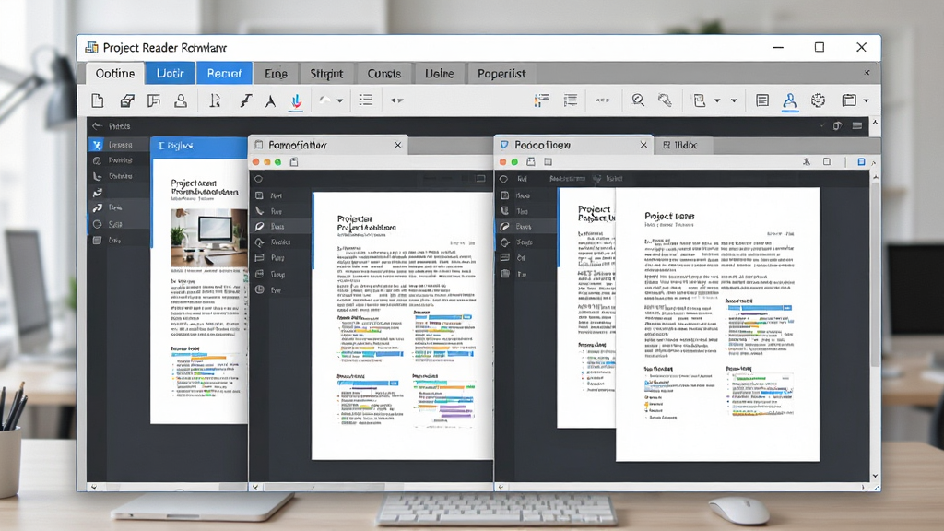Click the left-right arrows toolbar icon
The width and height of the screenshot is (944, 531).
pos(396,100)
